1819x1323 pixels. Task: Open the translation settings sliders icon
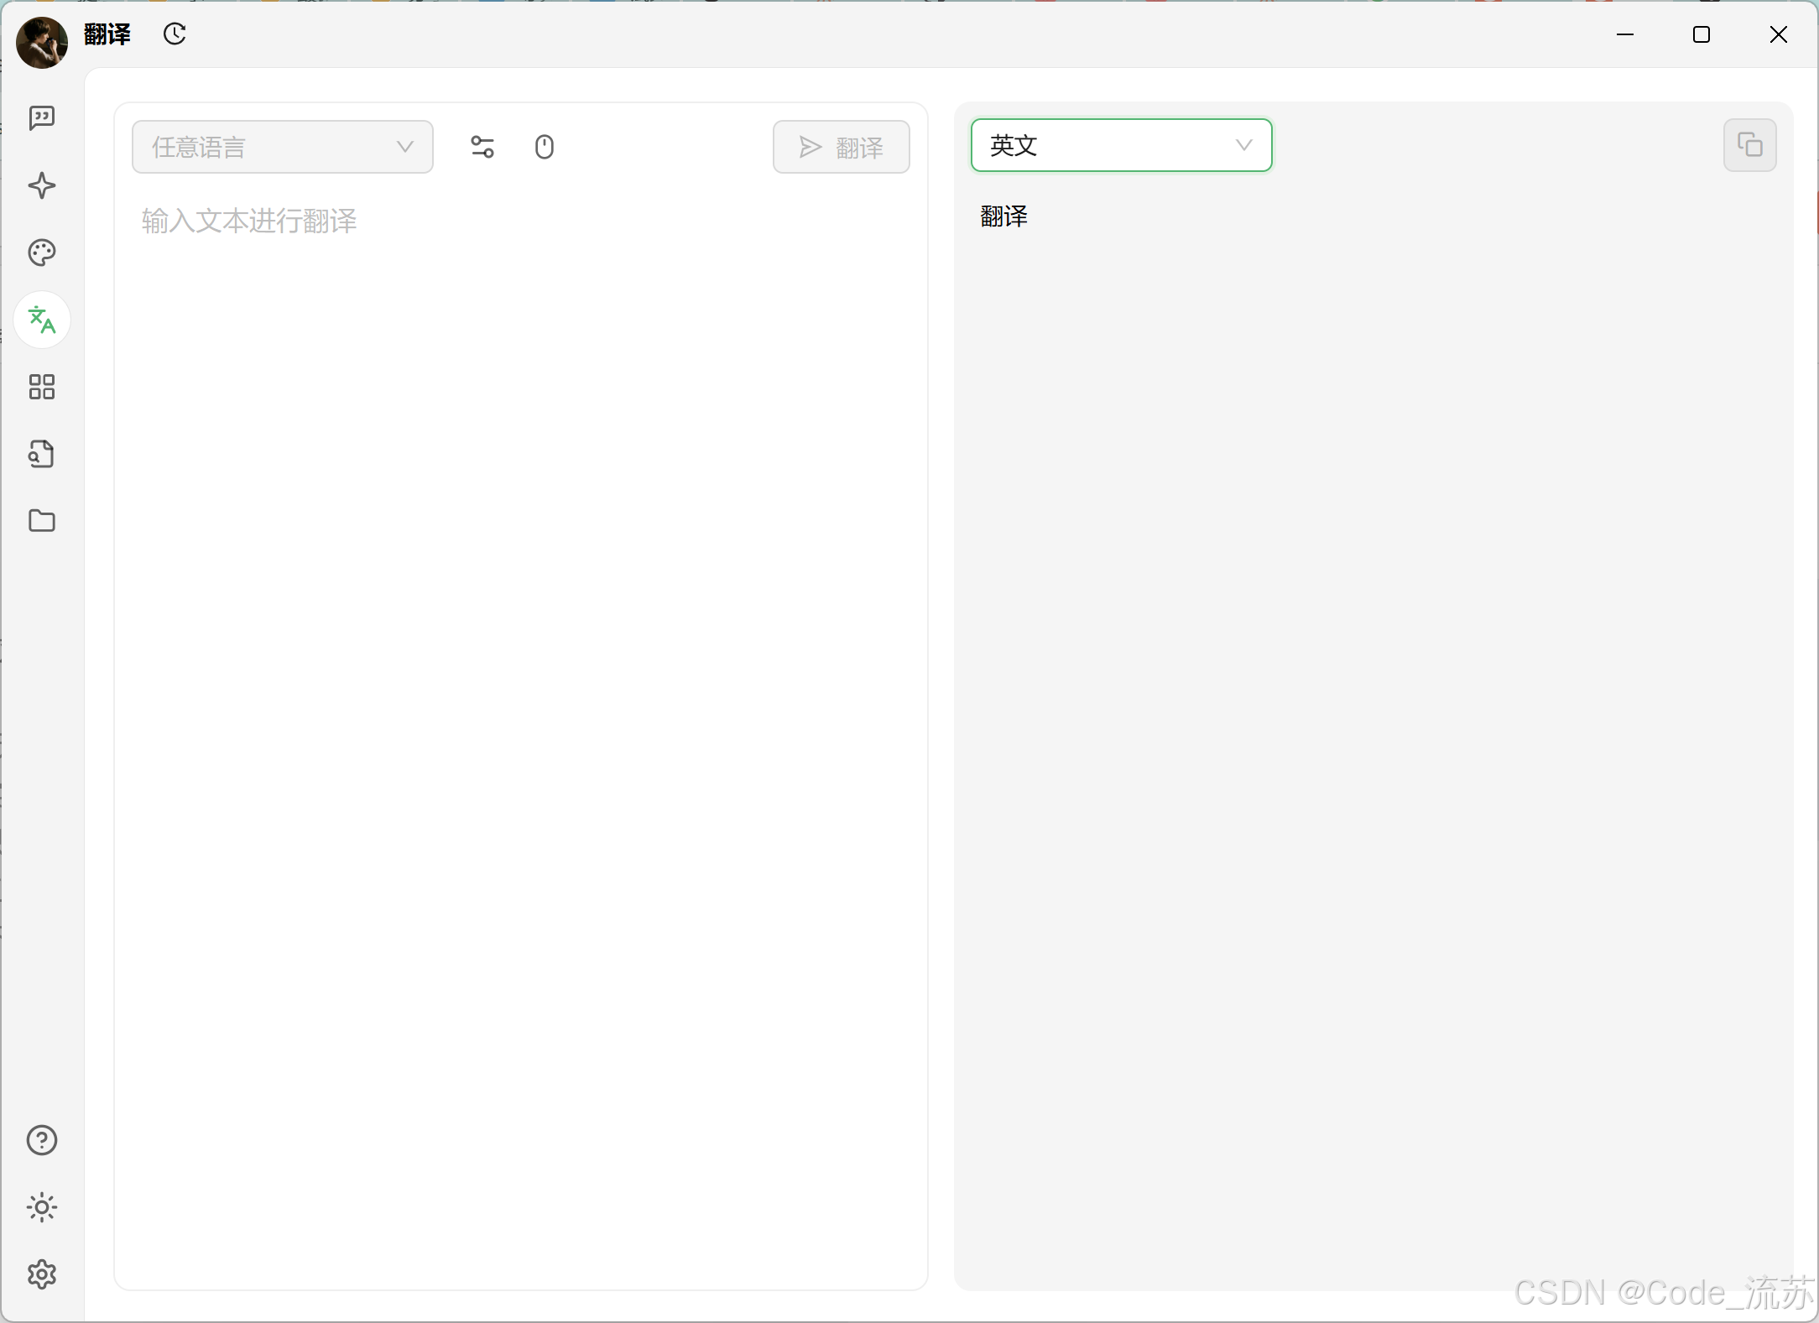click(x=482, y=147)
